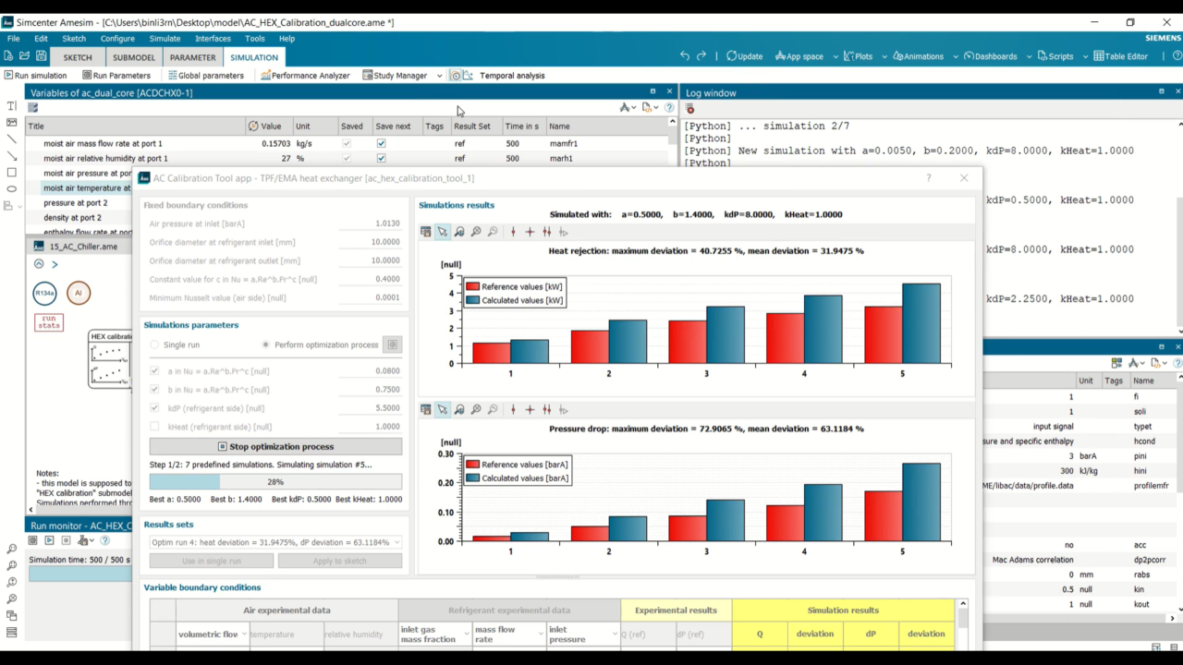Toggle Save next for moist air relative humidity
Viewport: 1183px width, 665px height.
[381, 159]
